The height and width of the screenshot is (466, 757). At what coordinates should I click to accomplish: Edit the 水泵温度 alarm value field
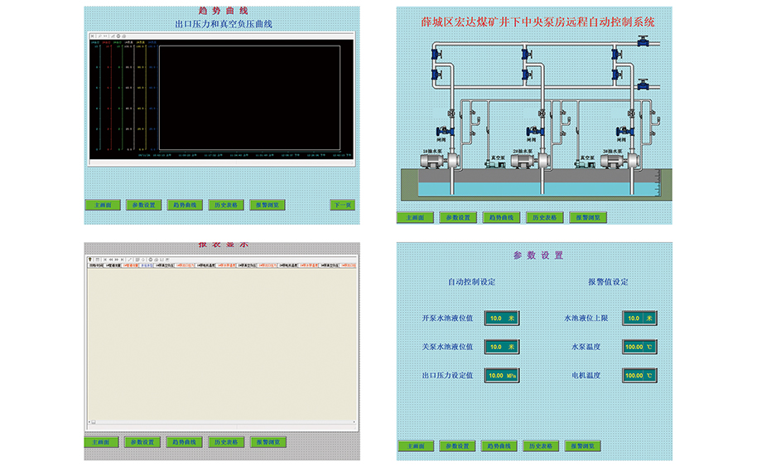[639, 347]
